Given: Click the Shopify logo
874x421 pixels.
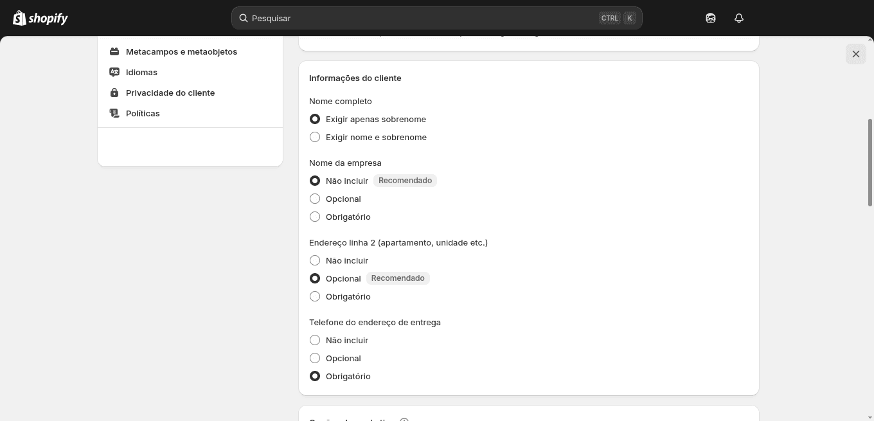Looking at the screenshot, I should click(40, 18).
